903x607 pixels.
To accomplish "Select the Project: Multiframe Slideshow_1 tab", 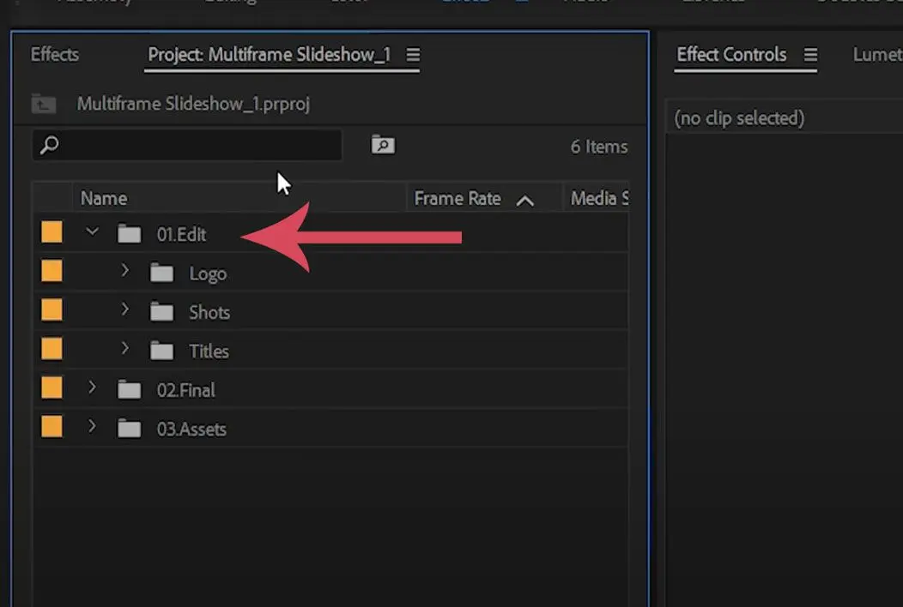I will click(x=269, y=55).
